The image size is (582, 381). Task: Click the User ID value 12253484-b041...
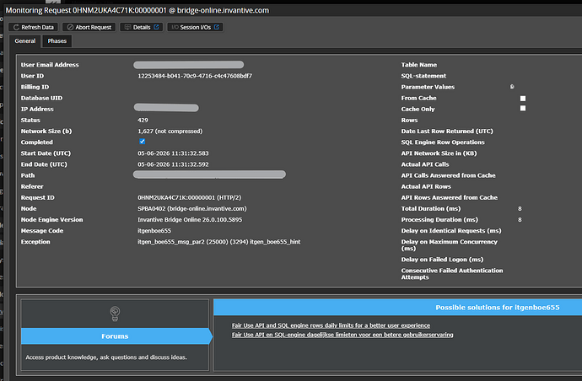(x=195, y=76)
